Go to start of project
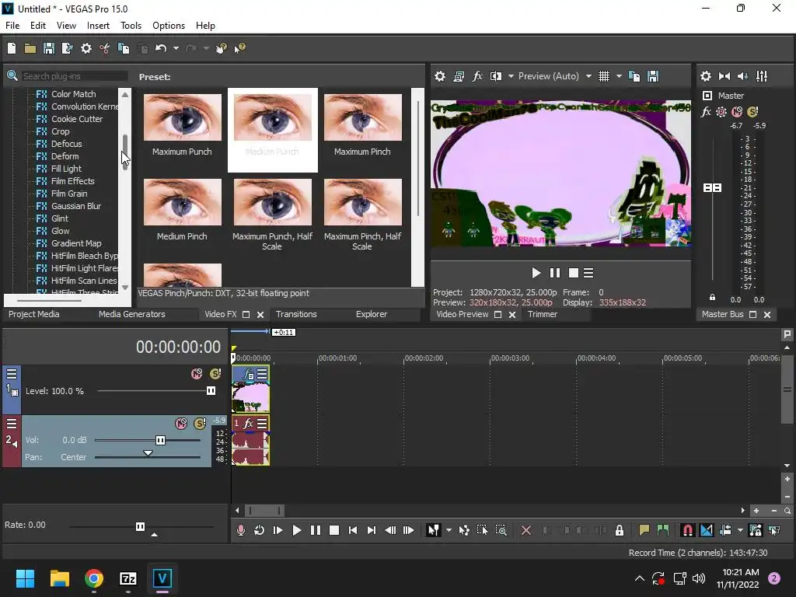 pos(353,530)
